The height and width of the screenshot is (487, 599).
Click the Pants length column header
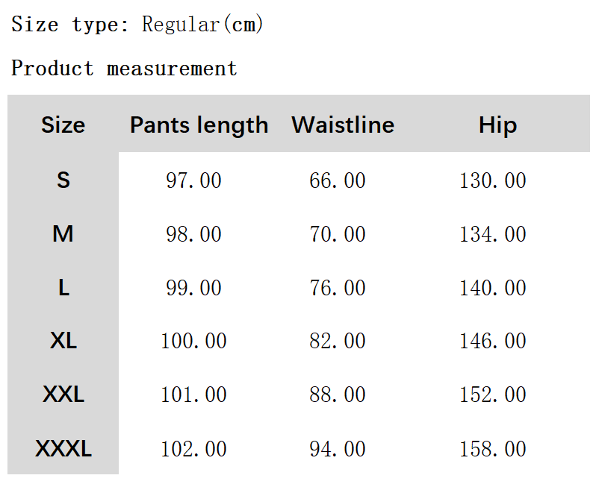(x=199, y=125)
